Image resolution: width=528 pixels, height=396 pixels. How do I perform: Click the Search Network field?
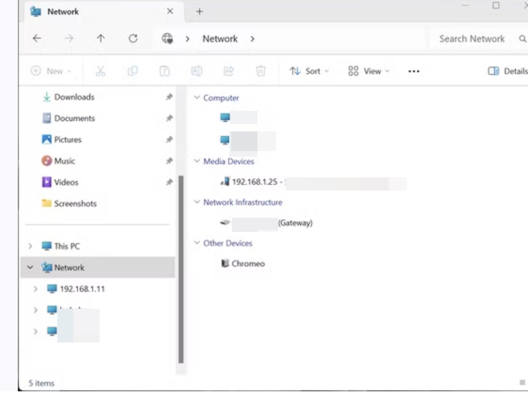[472, 38]
